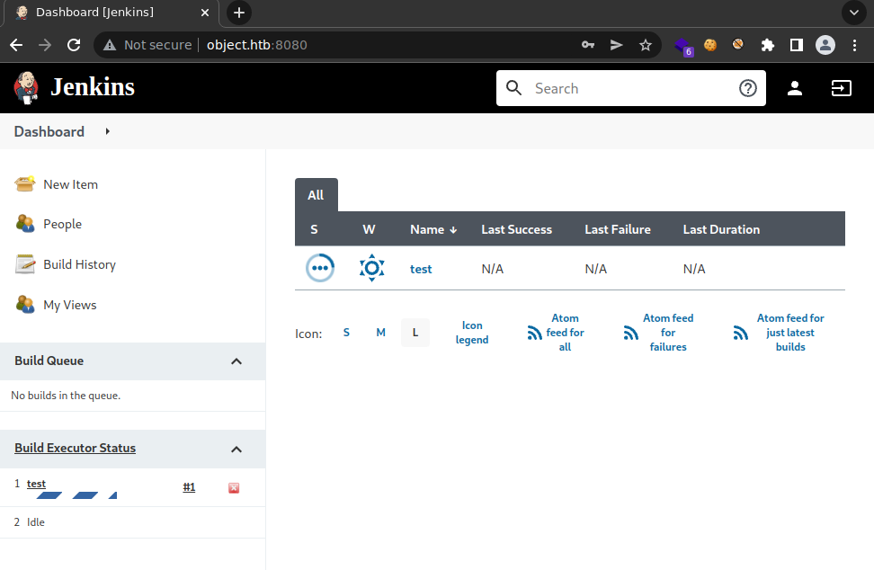This screenshot has height=570, width=874.
Task: Collapse the Build Queue panel
Action: point(236,361)
